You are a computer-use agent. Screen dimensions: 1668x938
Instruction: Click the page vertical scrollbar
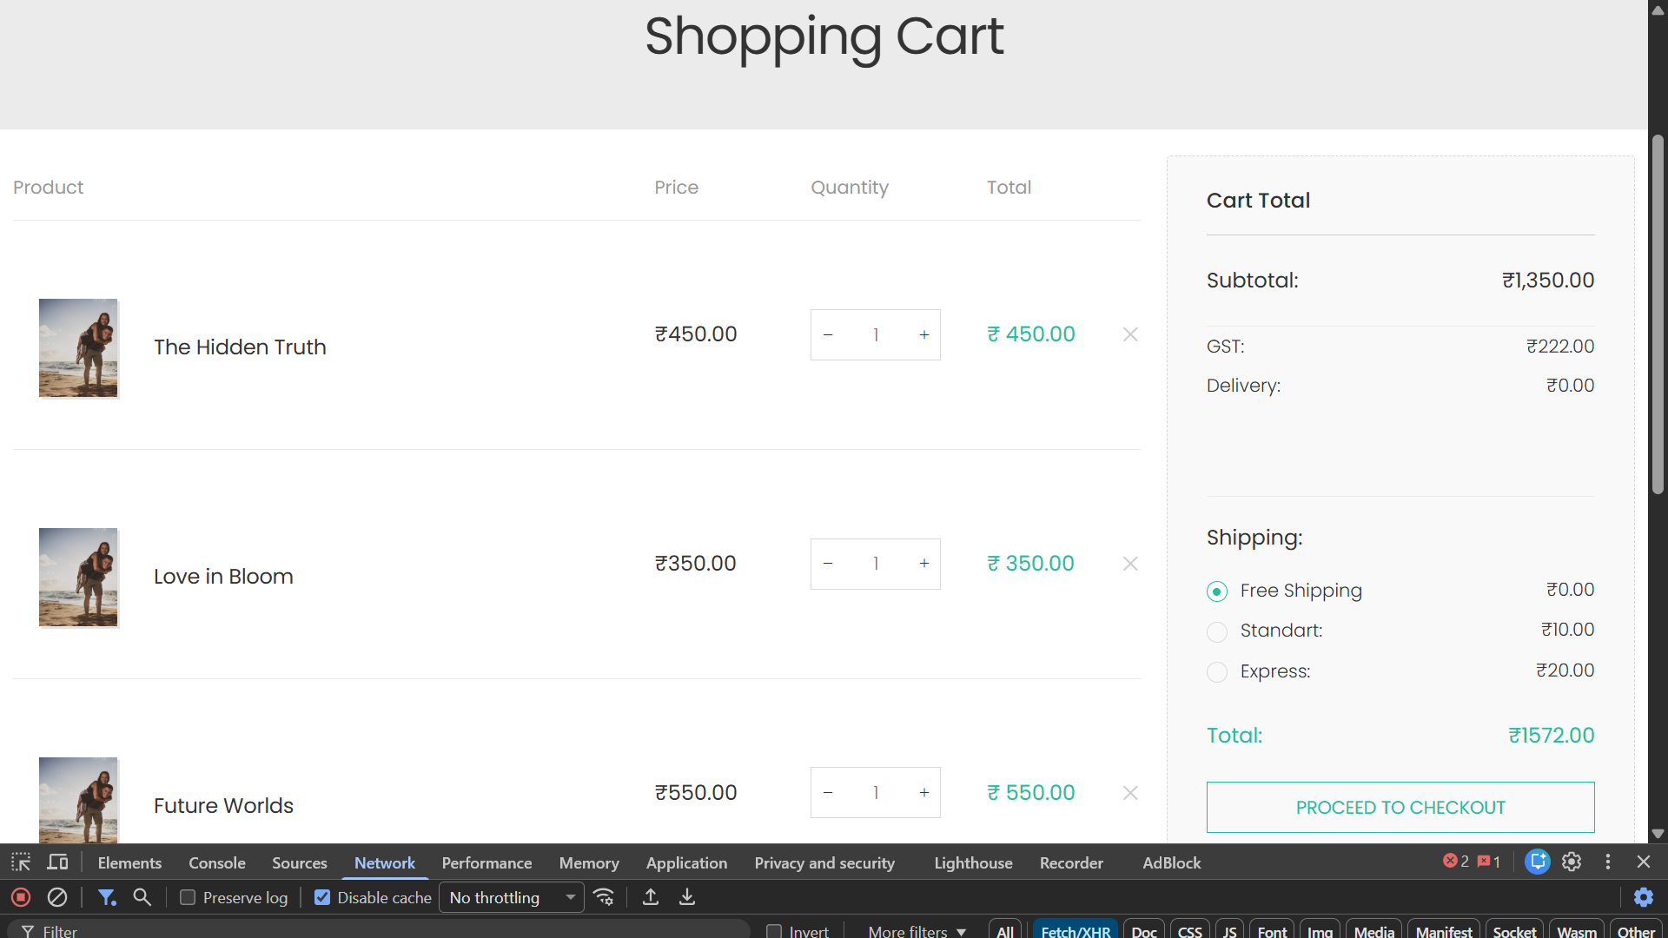tap(1658, 314)
